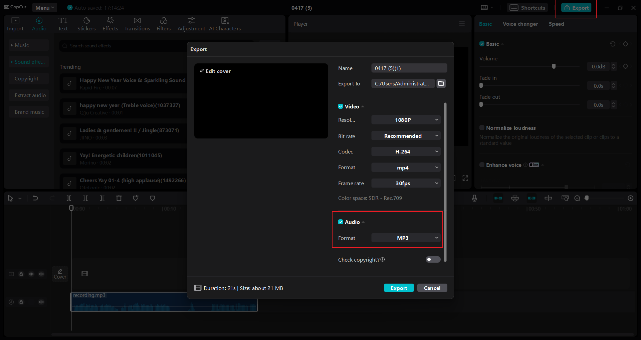Viewport: 641px width, 340px height.
Task: Click the microphone record voiceover icon
Action: [474, 198]
